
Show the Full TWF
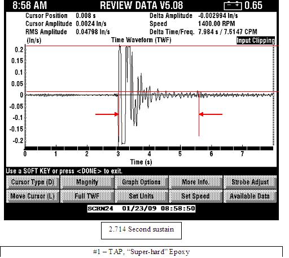click(87, 196)
